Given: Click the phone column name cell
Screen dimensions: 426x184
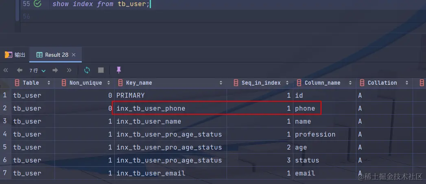Looking at the screenshot, I should click(x=325, y=109).
